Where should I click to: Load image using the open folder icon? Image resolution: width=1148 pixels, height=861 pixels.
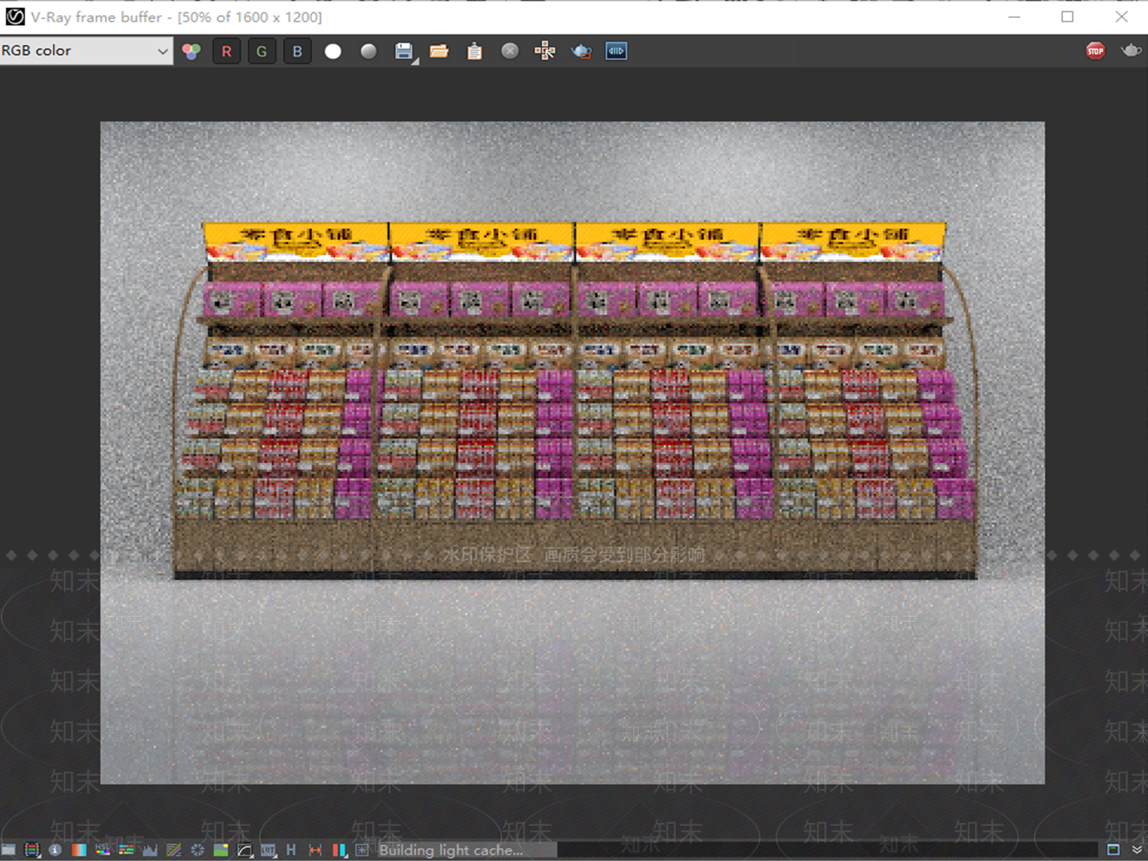(439, 51)
